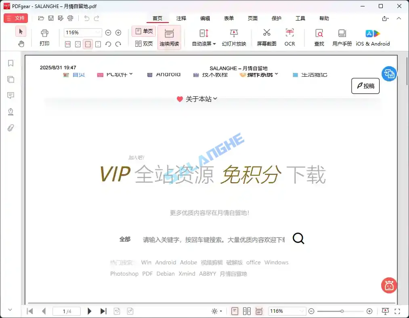The image size is (409, 318).
Task: Open the 工具 tools tab
Action: 300,18
